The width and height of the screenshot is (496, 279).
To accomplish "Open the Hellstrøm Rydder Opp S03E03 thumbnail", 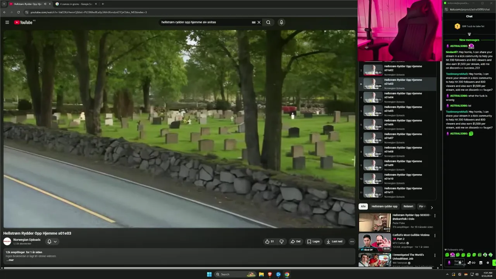I will click(375, 222).
